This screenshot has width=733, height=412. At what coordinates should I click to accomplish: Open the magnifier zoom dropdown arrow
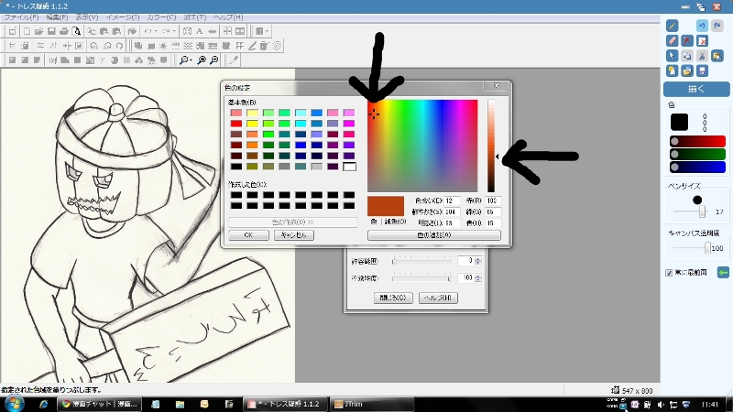pos(191,60)
